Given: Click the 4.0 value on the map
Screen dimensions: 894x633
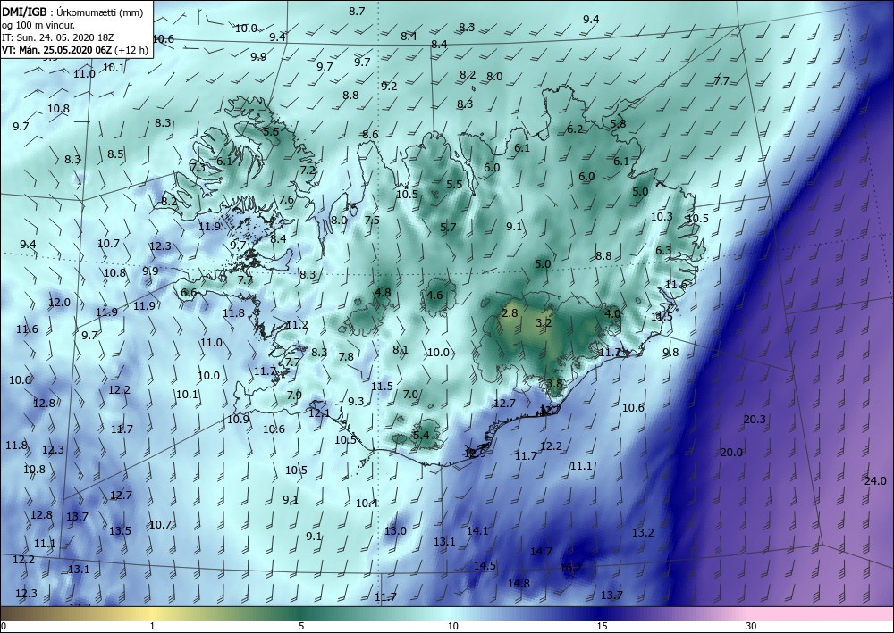Looking at the screenshot, I should (x=612, y=313).
